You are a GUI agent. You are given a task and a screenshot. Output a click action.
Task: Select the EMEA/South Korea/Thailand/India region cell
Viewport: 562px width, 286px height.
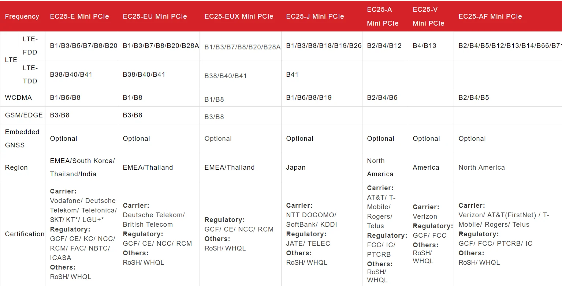[82, 168]
